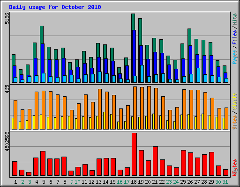The width and height of the screenshot is (240, 187).
Task: Click the red KBytes bar for day 25
Action: (183, 163)
